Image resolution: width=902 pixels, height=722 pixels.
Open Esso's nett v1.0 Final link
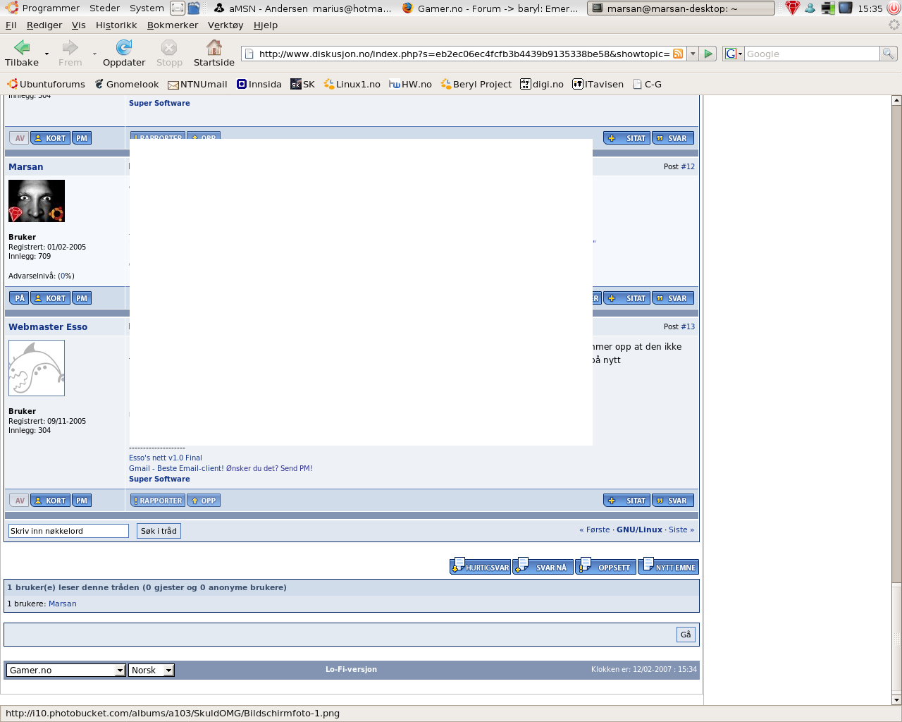pos(166,458)
